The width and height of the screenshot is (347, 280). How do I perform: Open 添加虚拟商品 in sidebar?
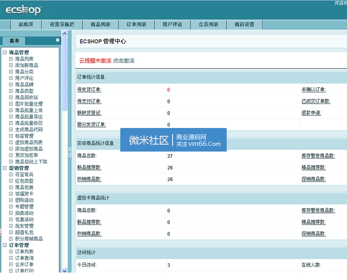(x=29, y=149)
